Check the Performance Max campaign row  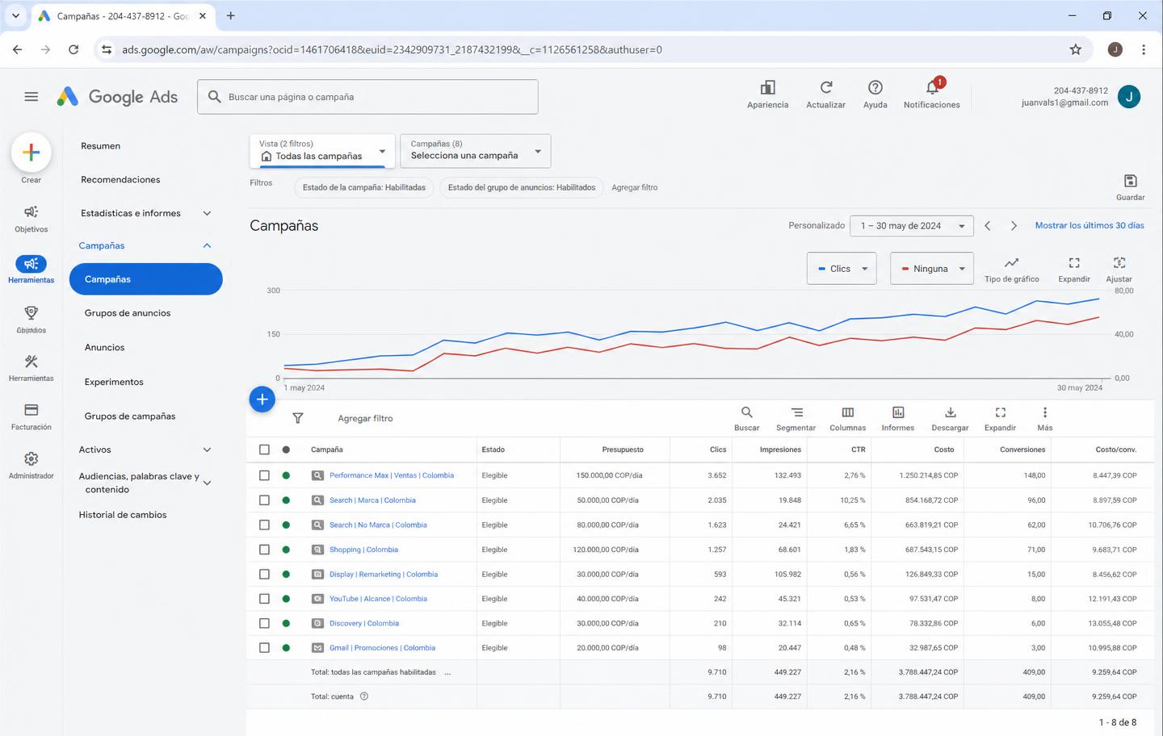click(x=264, y=475)
